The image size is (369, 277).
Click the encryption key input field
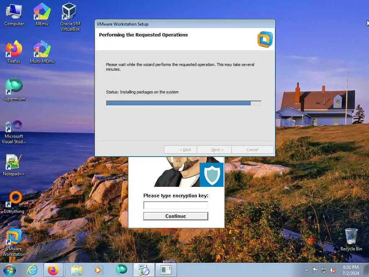175,205
